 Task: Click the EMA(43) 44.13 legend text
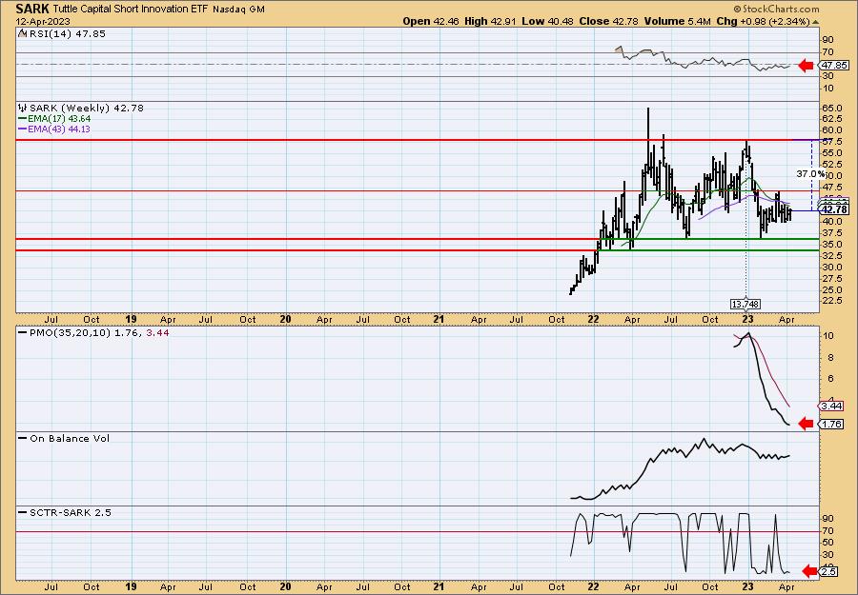(x=60, y=129)
